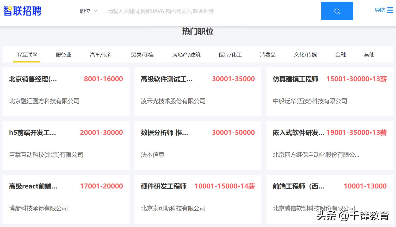Switch to the 贸易/零售 tab
Screen dimensions: 396x227
tap(143, 55)
